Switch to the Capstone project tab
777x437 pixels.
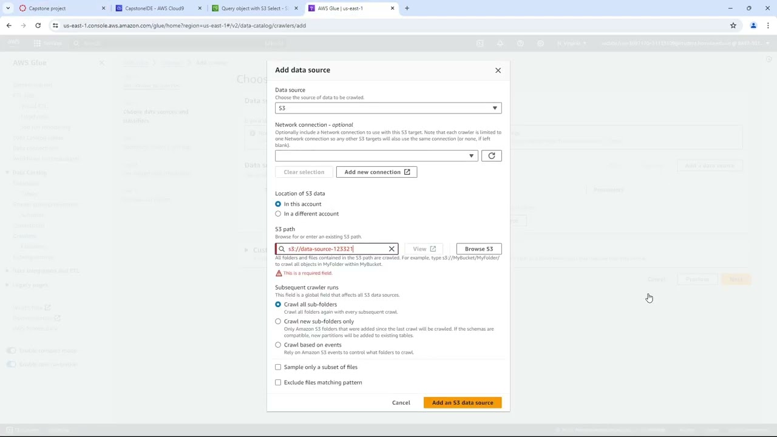[x=61, y=8]
